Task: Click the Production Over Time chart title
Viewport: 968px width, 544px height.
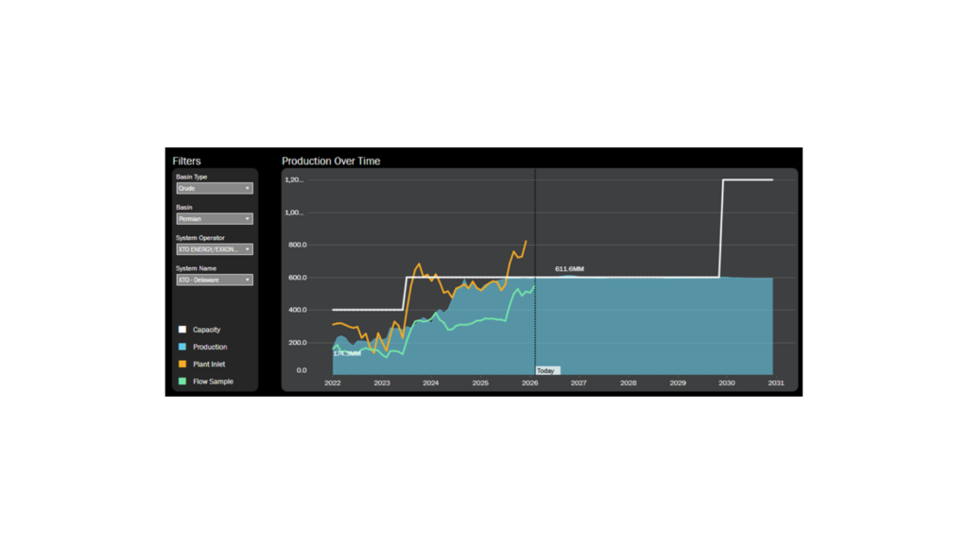Action: 331,161
